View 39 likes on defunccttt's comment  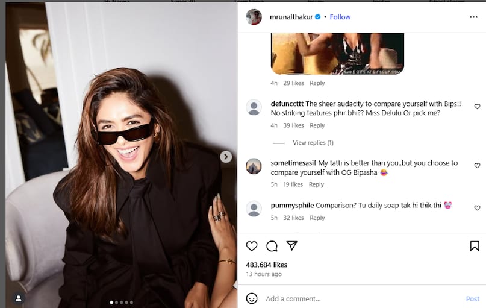click(293, 125)
